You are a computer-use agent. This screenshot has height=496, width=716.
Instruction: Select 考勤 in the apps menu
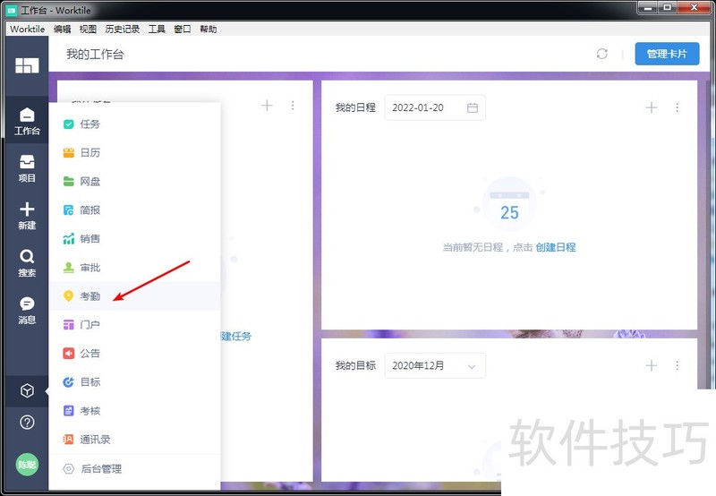tap(135, 296)
